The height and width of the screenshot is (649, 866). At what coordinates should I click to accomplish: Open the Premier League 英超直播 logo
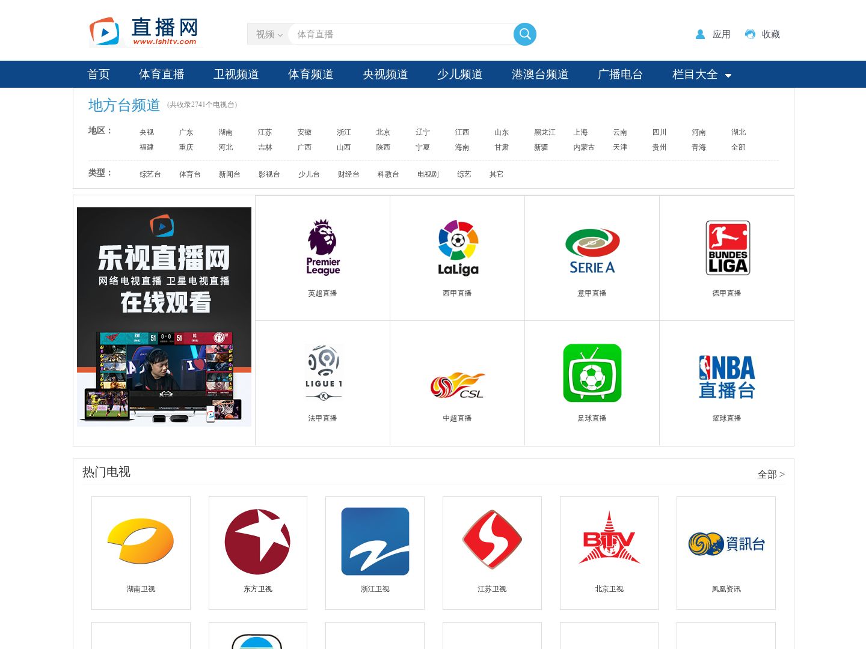(323, 247)
